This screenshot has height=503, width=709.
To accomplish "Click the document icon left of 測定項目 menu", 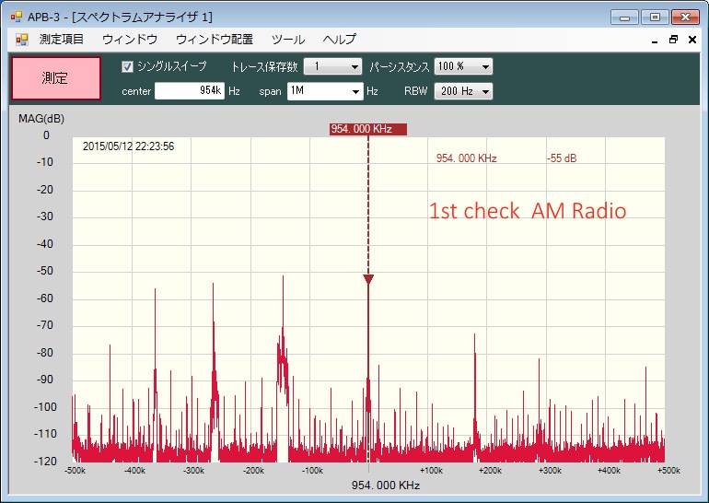I will 22,40.
